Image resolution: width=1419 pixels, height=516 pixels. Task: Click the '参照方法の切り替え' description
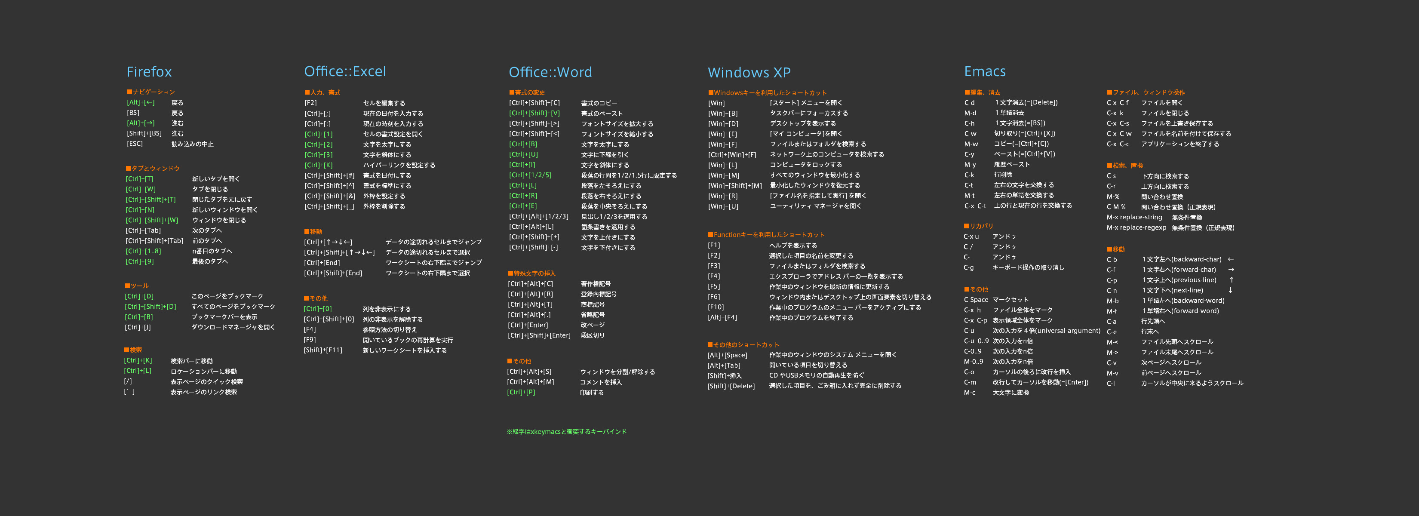(x=390, y=330)
